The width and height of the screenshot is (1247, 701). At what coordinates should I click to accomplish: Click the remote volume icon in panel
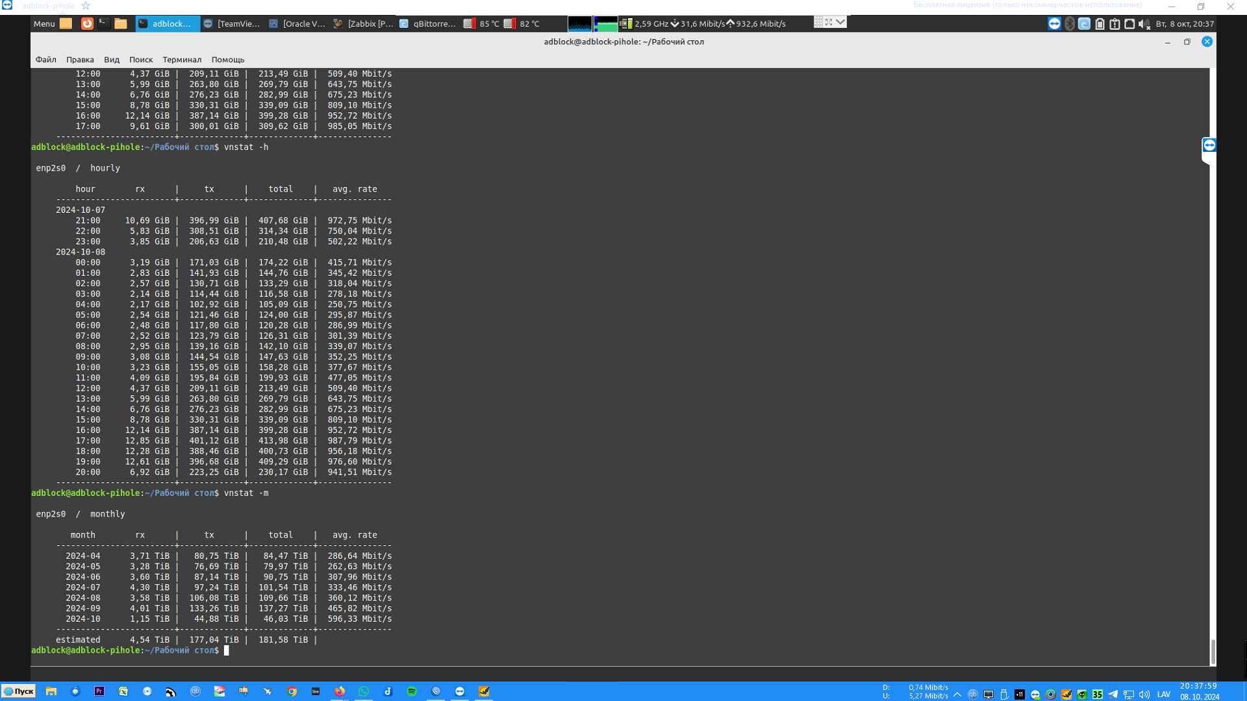1144,24
